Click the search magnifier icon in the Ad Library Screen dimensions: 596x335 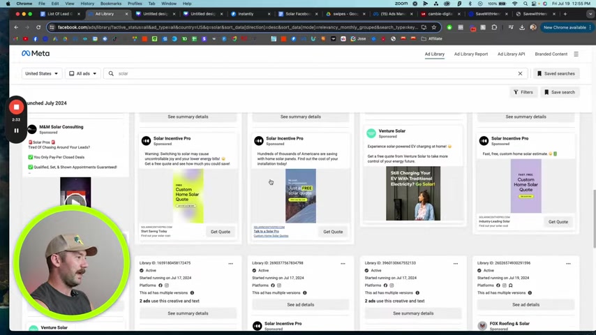[111, 73]
